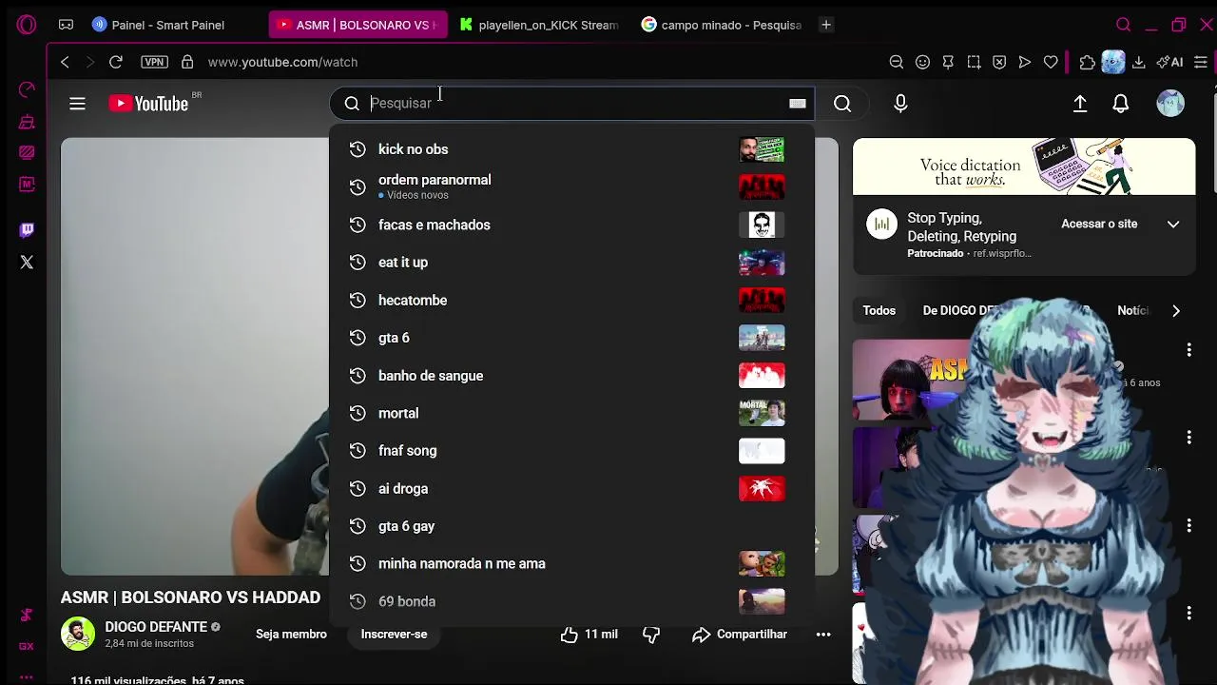The height and width of the screenshot is (685, 1217).
Task: Open the Opera GX main menu logo
Action: 27,25
